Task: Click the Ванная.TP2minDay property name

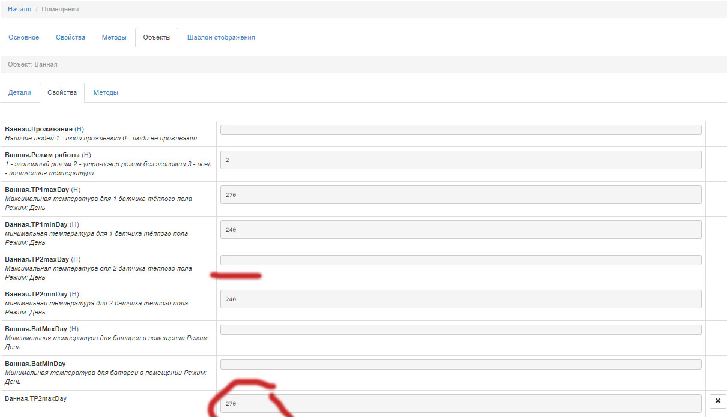Action: point(36,294)
